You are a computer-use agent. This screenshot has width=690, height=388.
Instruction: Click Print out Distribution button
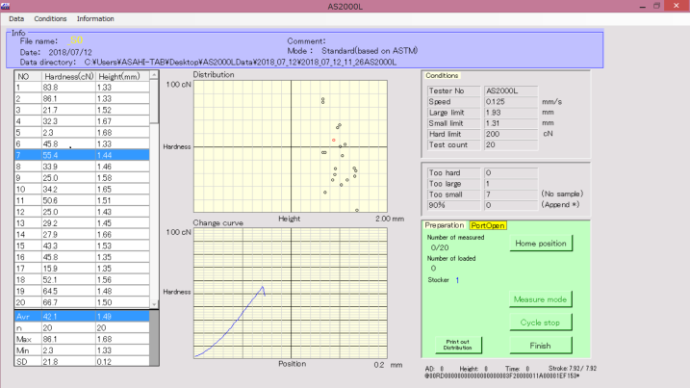point(458,345)
